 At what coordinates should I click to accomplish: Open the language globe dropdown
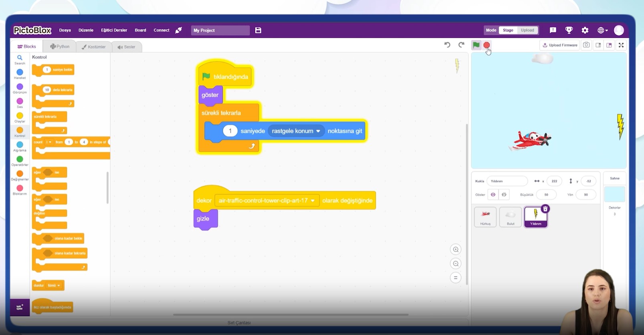602,30
